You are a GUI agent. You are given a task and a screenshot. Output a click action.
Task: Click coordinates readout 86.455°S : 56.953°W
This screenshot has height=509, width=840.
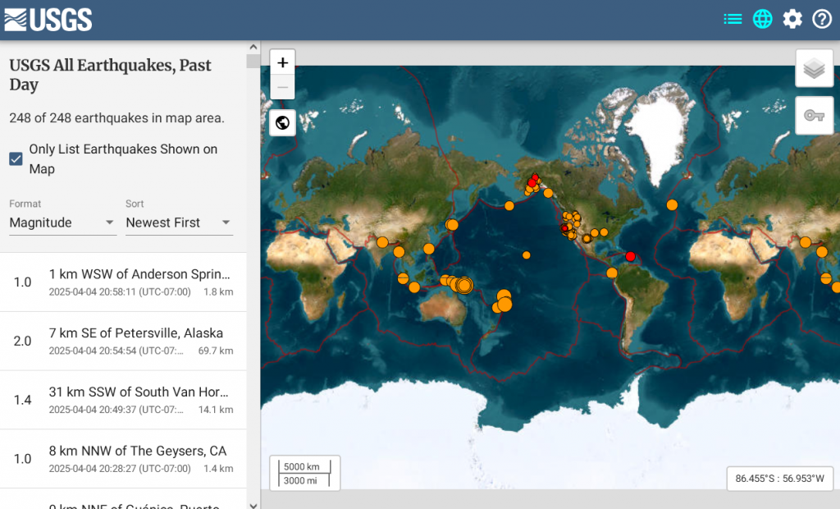tap(779, 479)
